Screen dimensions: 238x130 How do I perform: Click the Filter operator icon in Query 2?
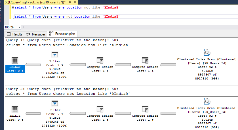tap(55, 104)
